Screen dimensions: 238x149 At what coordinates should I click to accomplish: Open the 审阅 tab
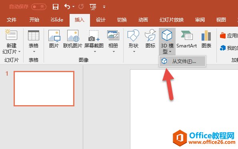click(x=200, y=20)
